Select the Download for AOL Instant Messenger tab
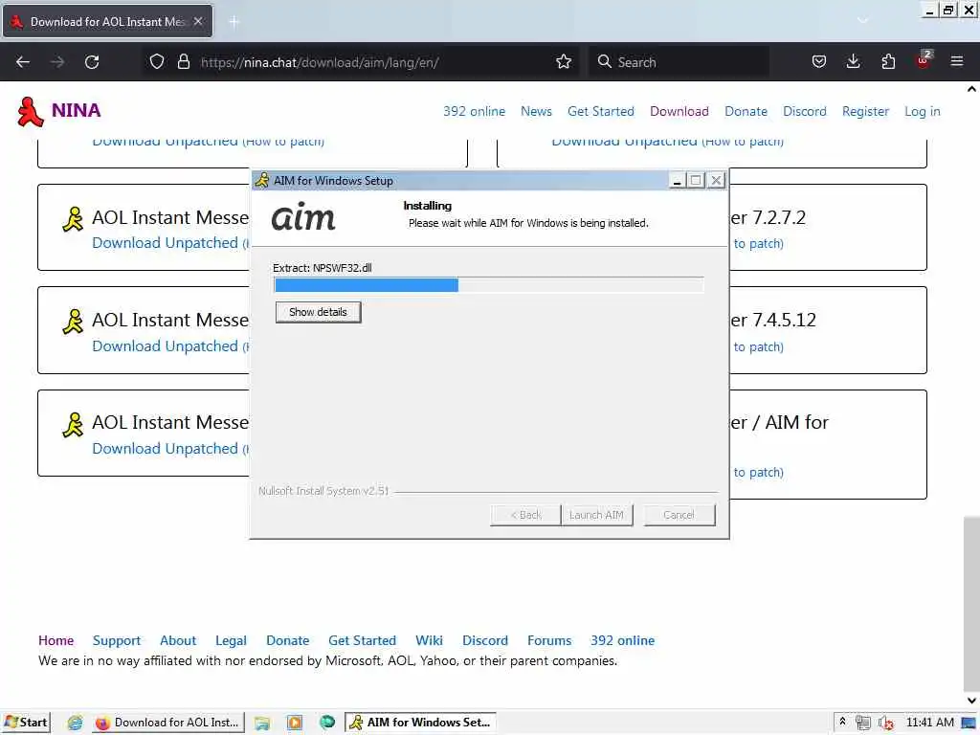The height and width of the screenshot is (735, 980). [108, 21]
